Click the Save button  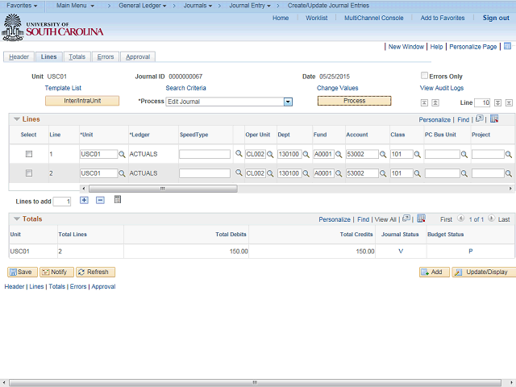point(23,273)
